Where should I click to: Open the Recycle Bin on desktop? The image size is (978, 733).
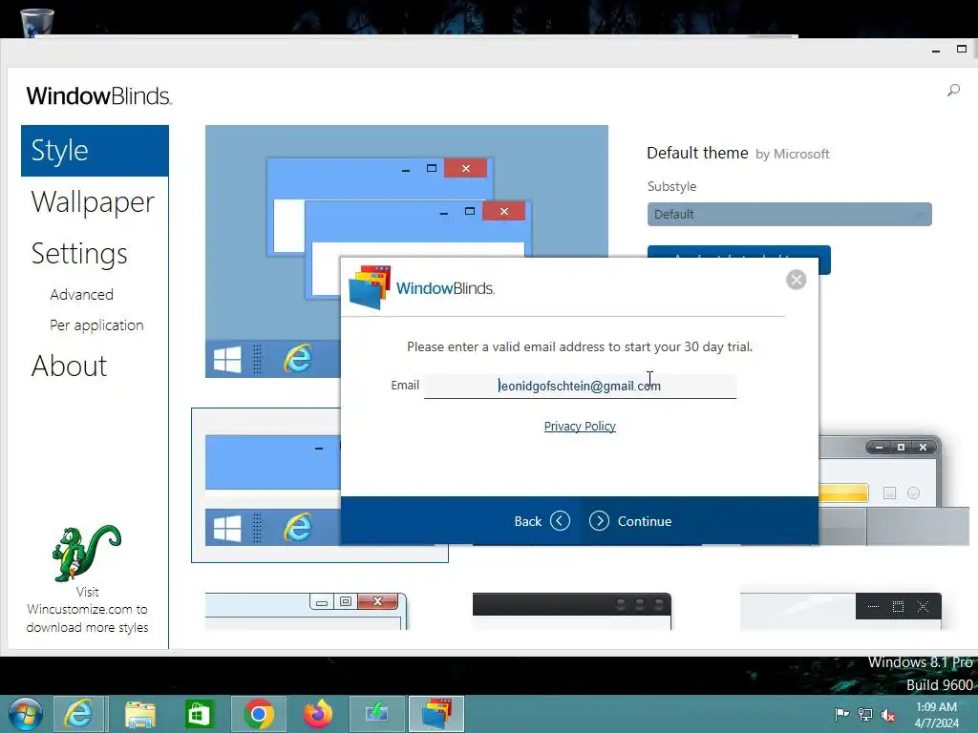coord(37,24)
